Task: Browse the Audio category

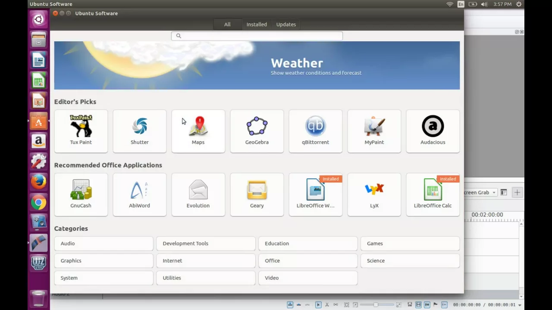Action: tap(103, 243)
